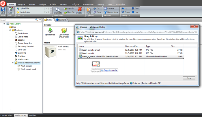The height and width of the screenshot is (117, 202).
Task: Collapse the Wash o matic Product Info node
Action: [13, 63]
